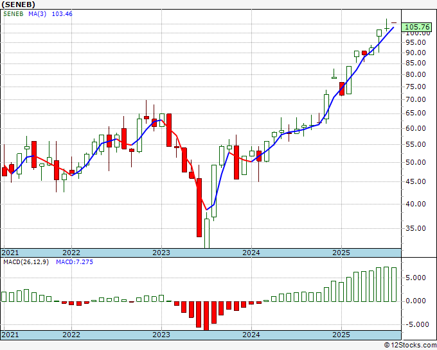The width and height of the screenshot is (437, 350).
Task: Click the MACD(26,12,9) indicator label
Action: point(26,262)
